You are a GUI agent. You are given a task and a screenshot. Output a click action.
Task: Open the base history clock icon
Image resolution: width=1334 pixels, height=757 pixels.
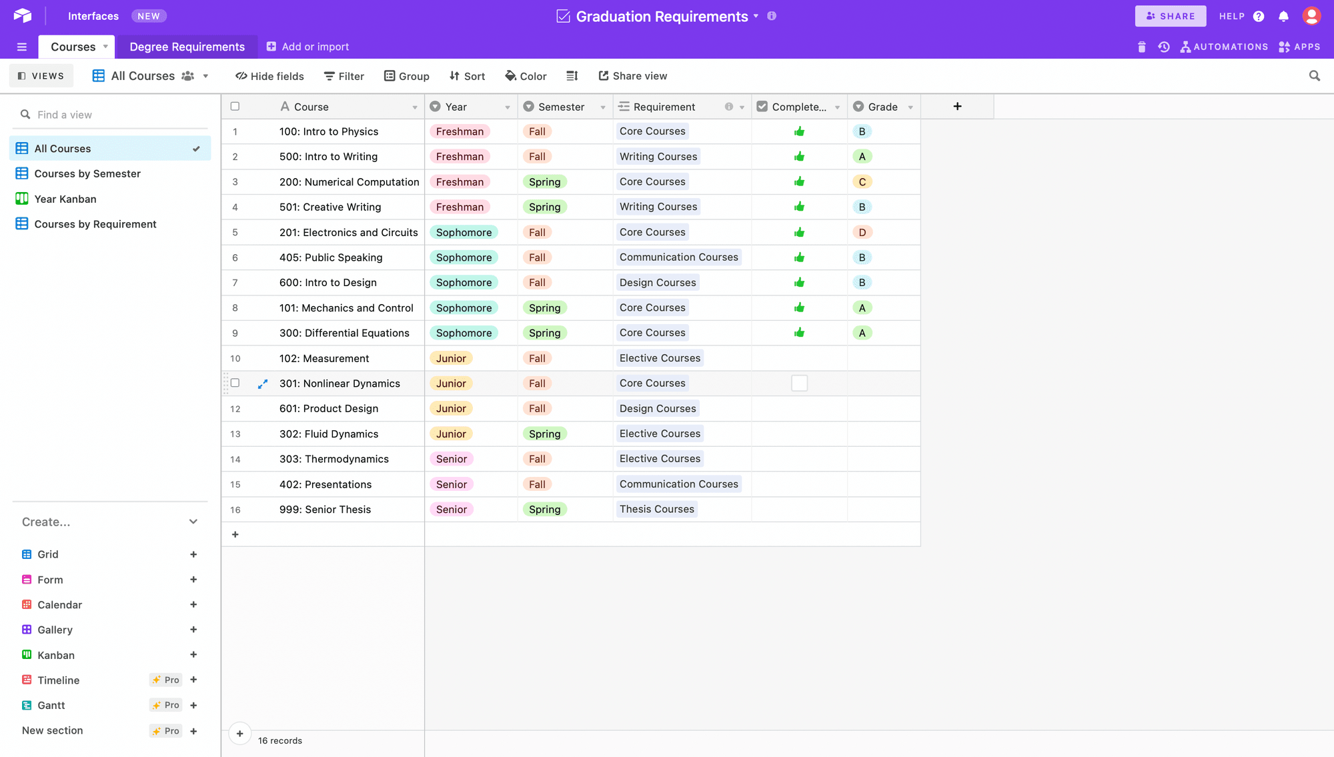pos(1164,47)
